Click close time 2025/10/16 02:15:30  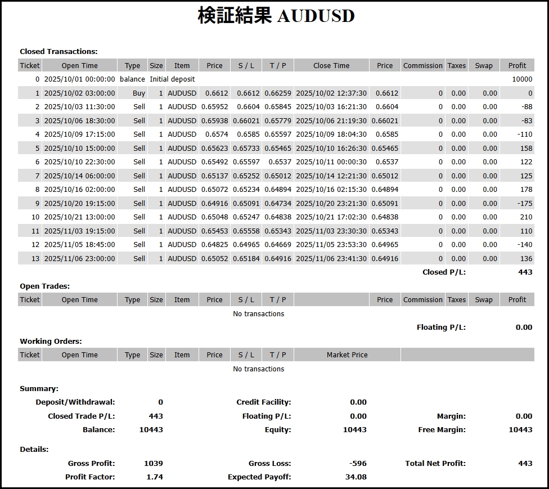(331, 190)
